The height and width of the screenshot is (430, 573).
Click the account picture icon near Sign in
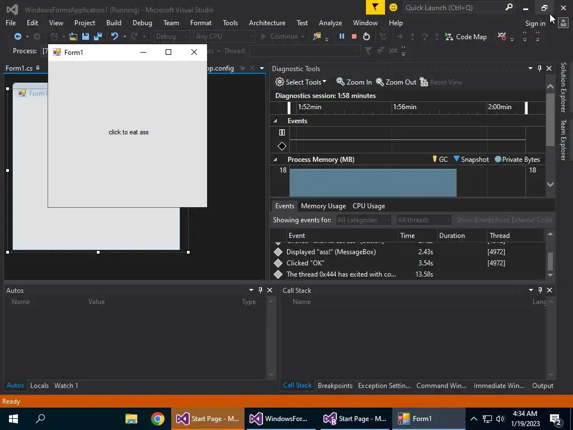[563, 23]
